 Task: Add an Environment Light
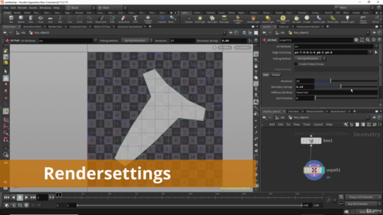point(283,19)
